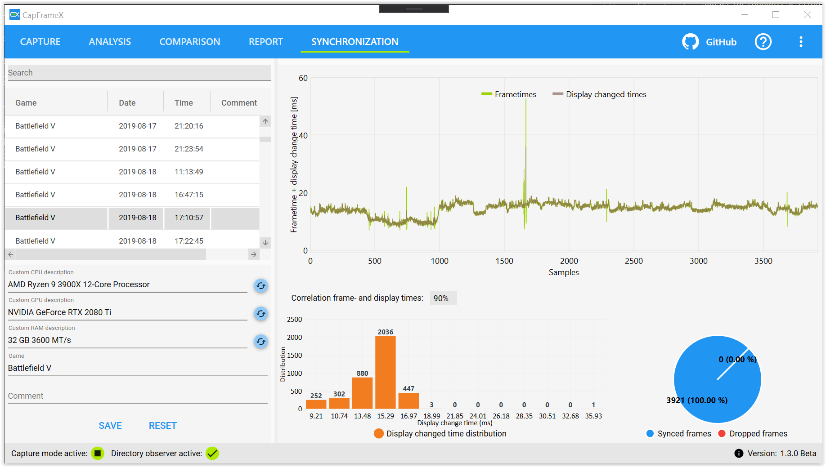Refresh the custom CPU description
Viewport: 826px width, 467px height.
tap(261, 286)
